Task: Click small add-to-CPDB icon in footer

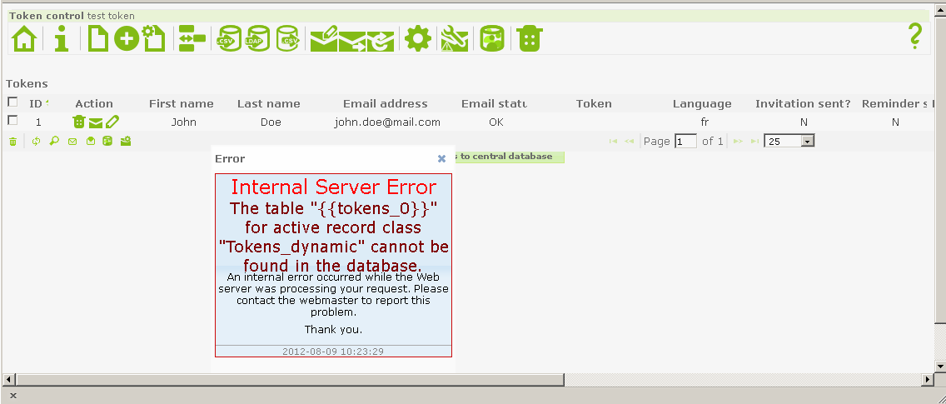Action: pyautogui.click(x=107, y=142)
